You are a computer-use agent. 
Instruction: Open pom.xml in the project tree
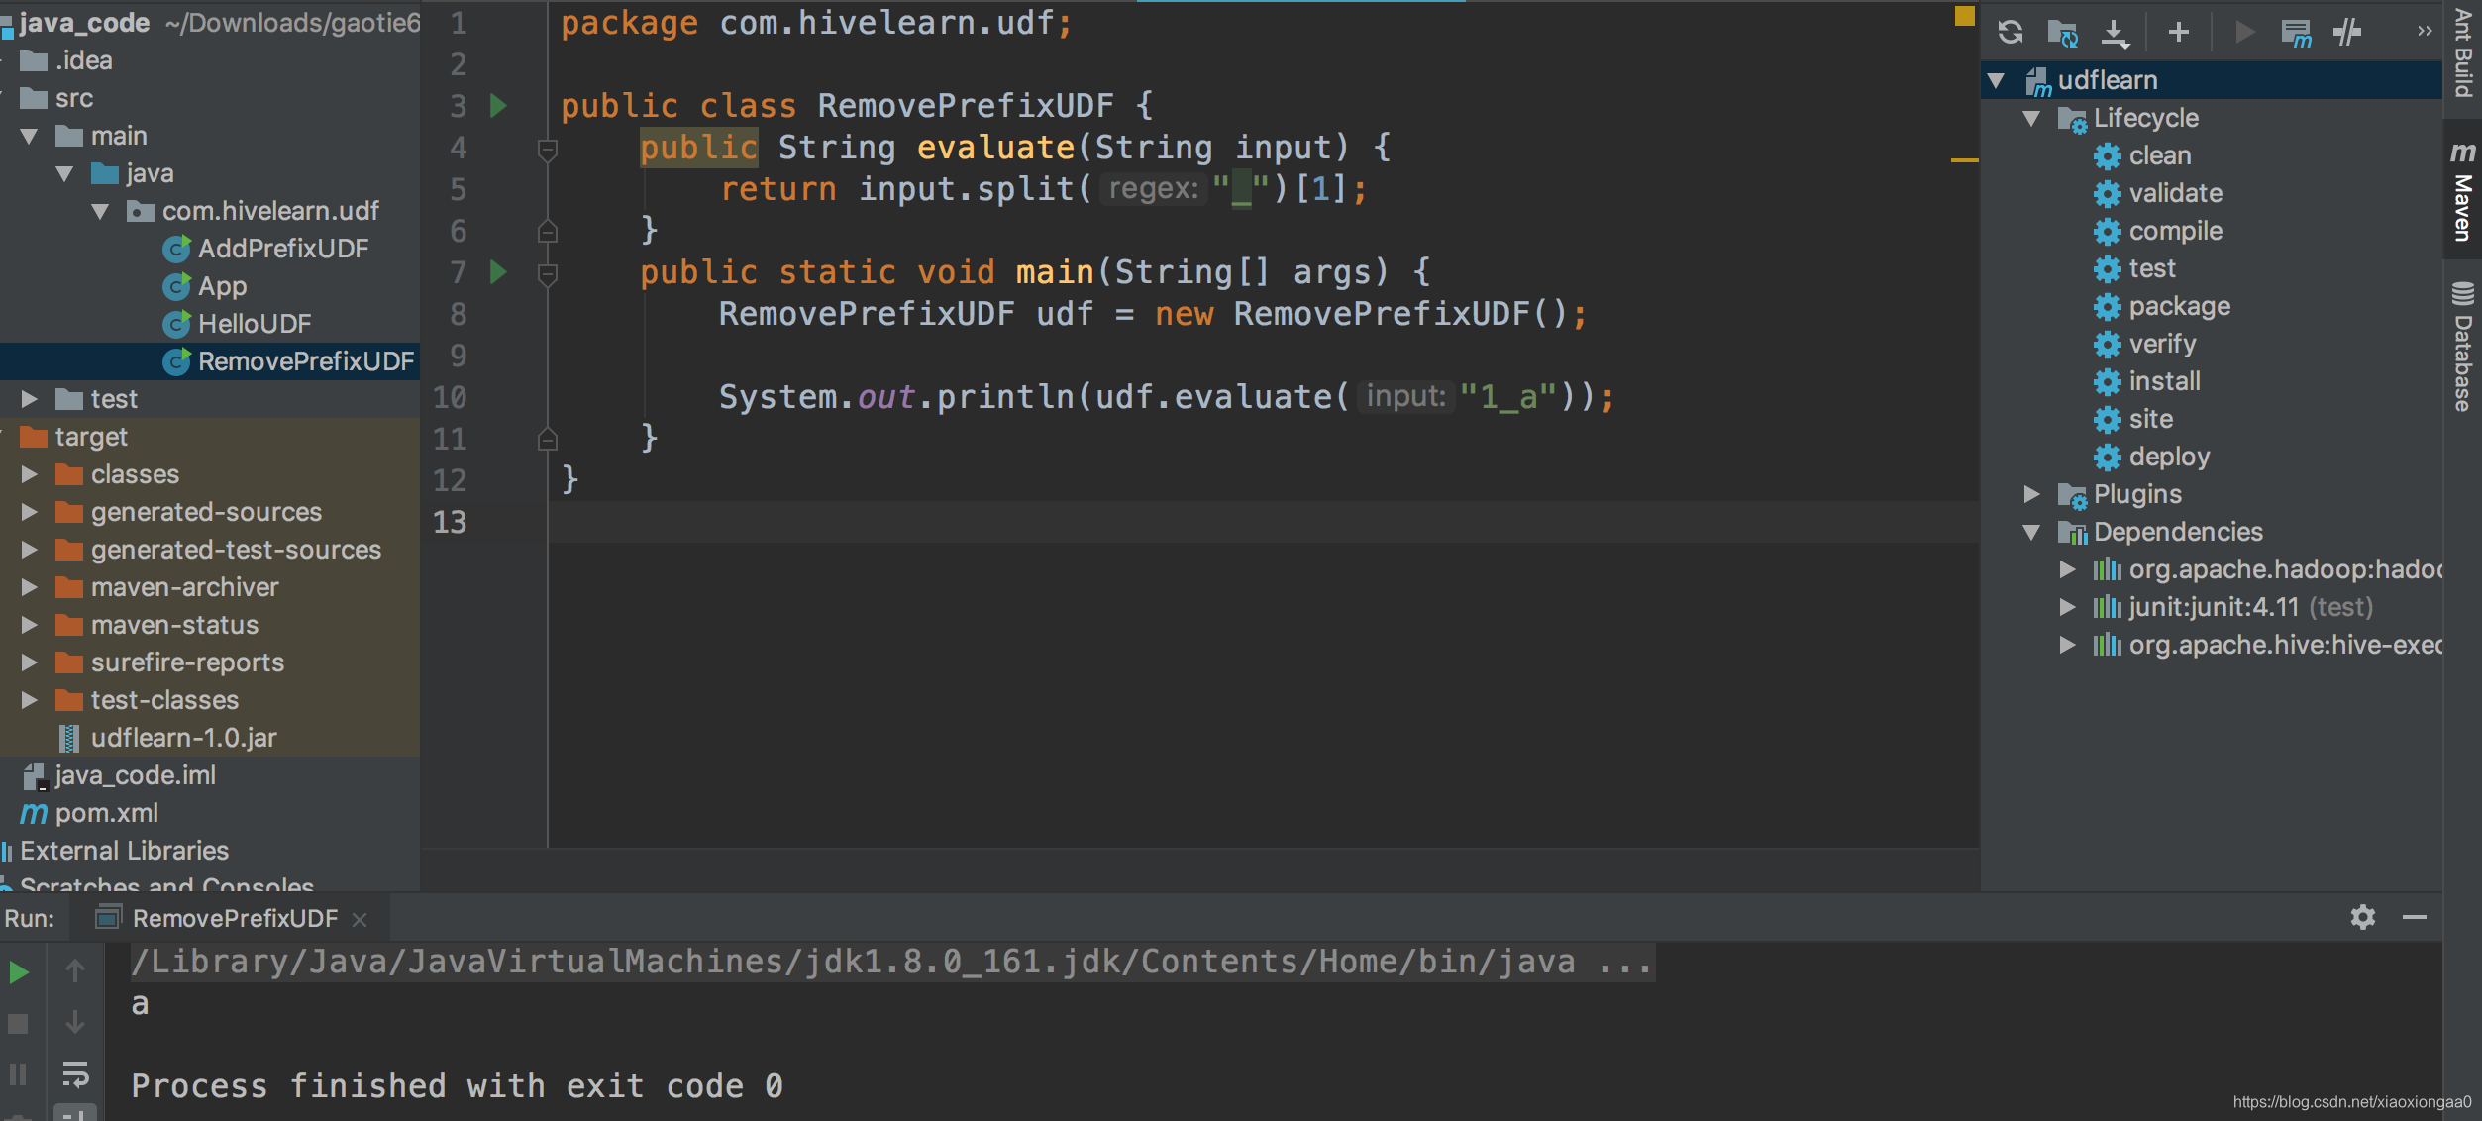[106, 813]
